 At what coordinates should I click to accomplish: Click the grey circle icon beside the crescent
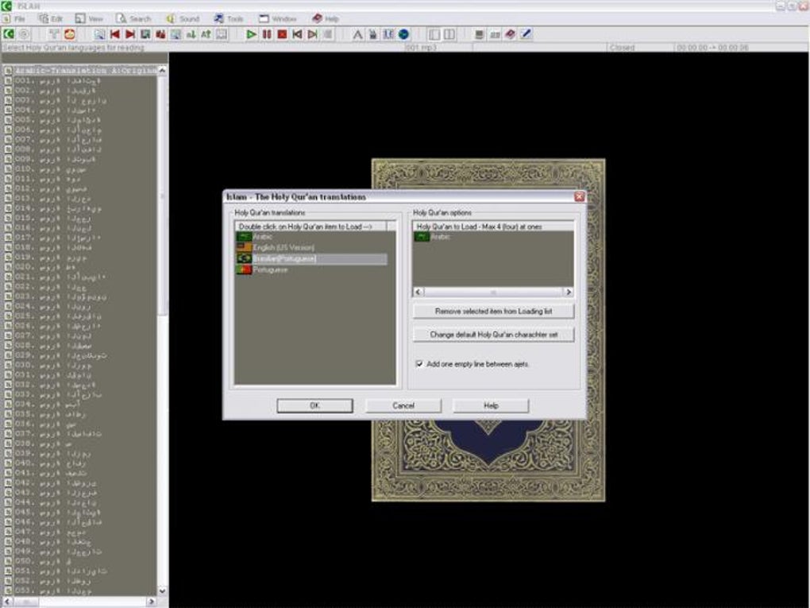click(24, 34)
